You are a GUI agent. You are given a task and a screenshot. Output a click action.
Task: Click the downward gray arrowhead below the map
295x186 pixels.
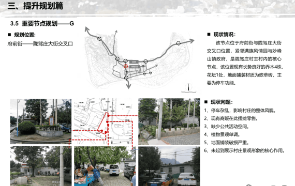[x=128, y=85]
